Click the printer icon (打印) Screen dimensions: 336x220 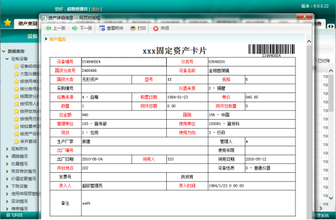coord(133,28)
